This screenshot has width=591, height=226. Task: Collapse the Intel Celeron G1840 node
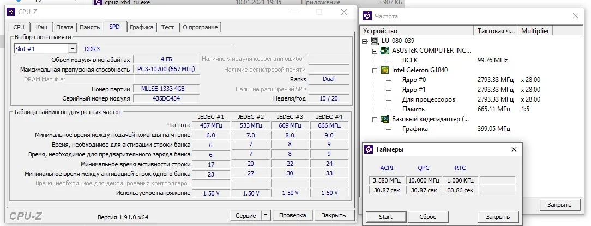point(375,70)
